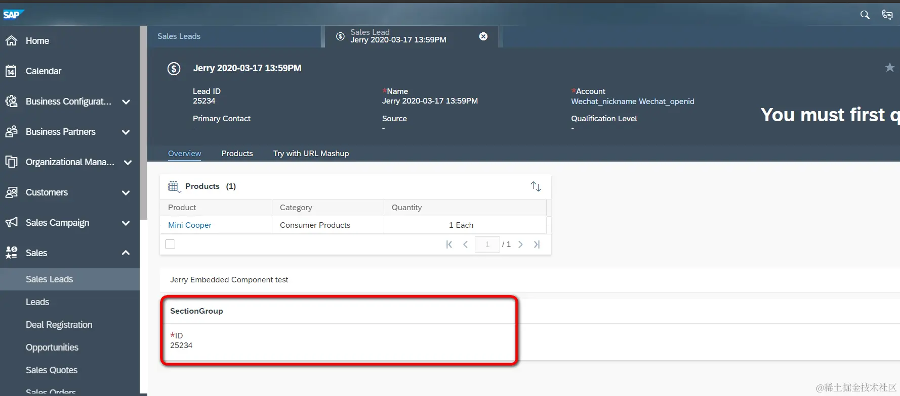Open Wechat_nickname Wechat_openid account link
900x396 pixels.
coord(633,102)
